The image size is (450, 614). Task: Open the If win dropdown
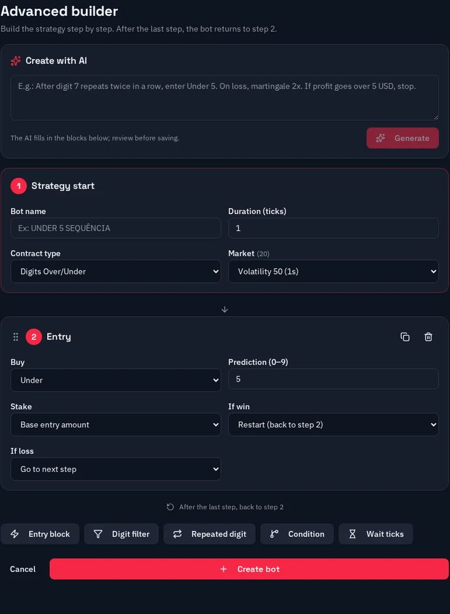pyautogui.click(x=334, y=424)
